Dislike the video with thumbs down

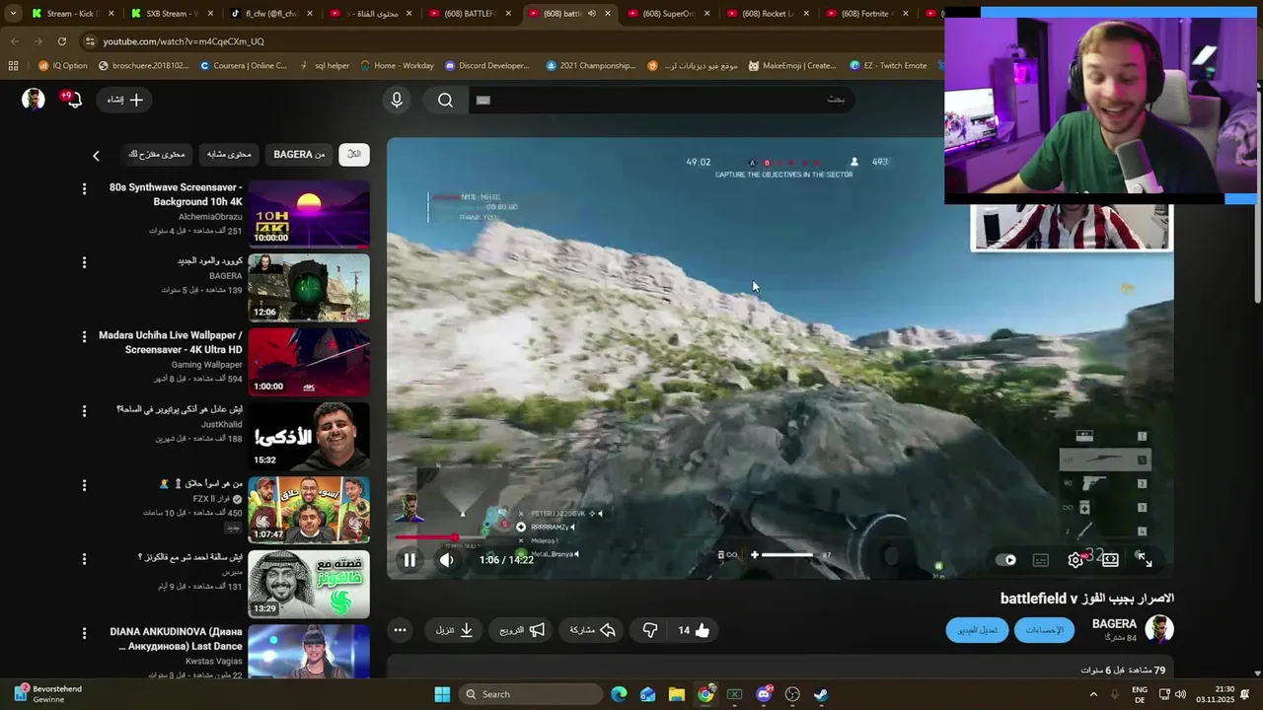pos(650,630)
